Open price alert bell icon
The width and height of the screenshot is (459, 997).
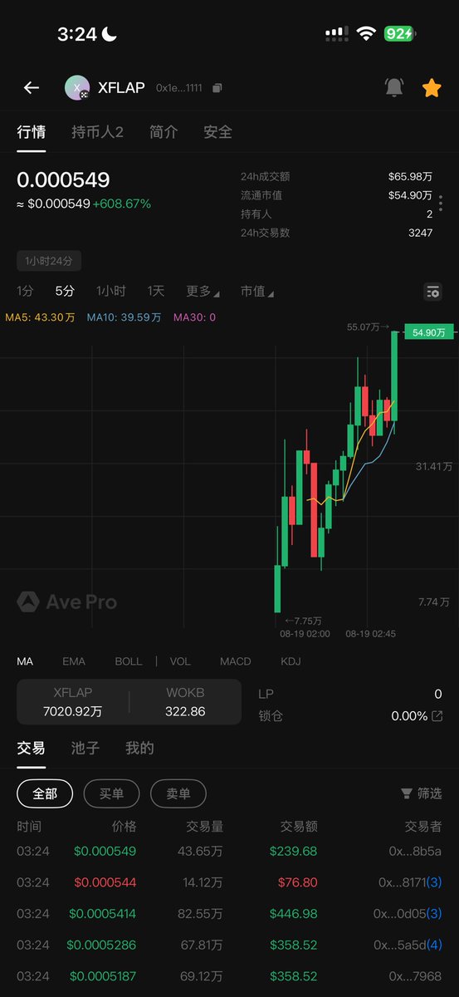coord(394,88)
